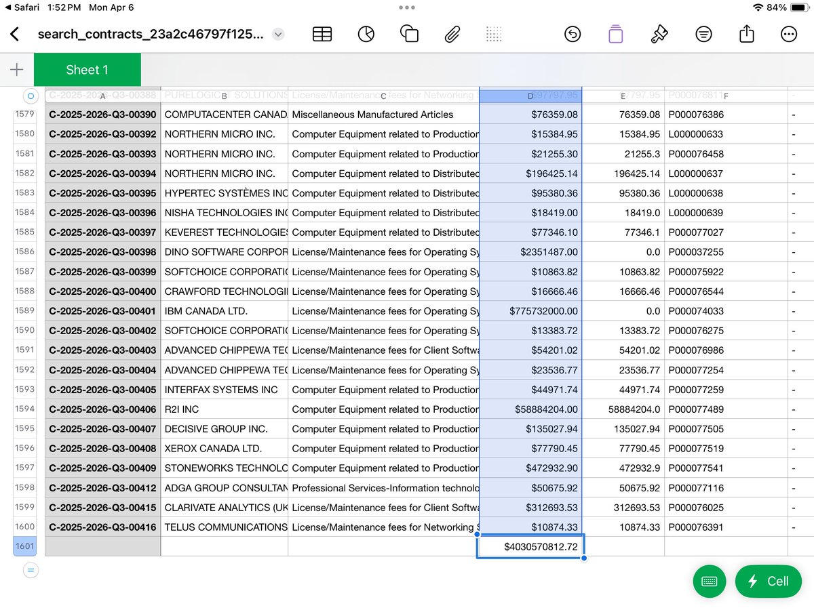The width and height of the screenshot is (814, 610).
Task: Select the HYPERTEC SYSTÈMES INC cell
Action: pos(225,193)
